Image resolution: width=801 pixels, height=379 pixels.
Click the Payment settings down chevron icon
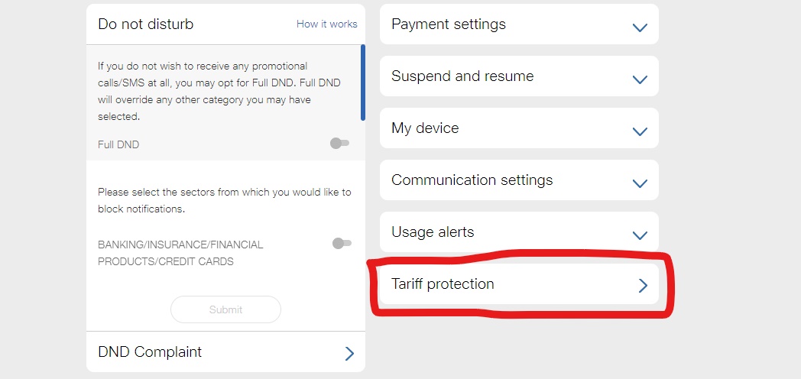(640, 28)
